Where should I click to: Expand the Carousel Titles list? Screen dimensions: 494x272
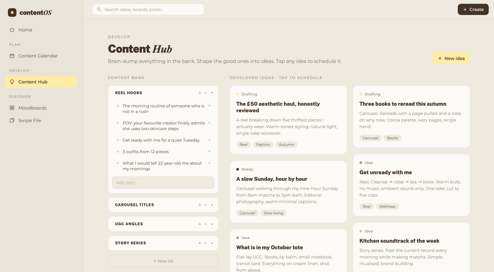pos(212,205)
